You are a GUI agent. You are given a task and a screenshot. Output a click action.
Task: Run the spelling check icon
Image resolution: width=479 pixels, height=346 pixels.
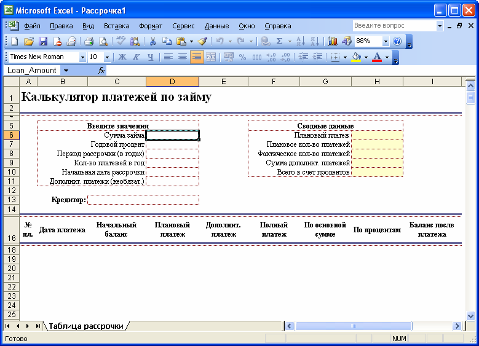(x=121, y=41)
